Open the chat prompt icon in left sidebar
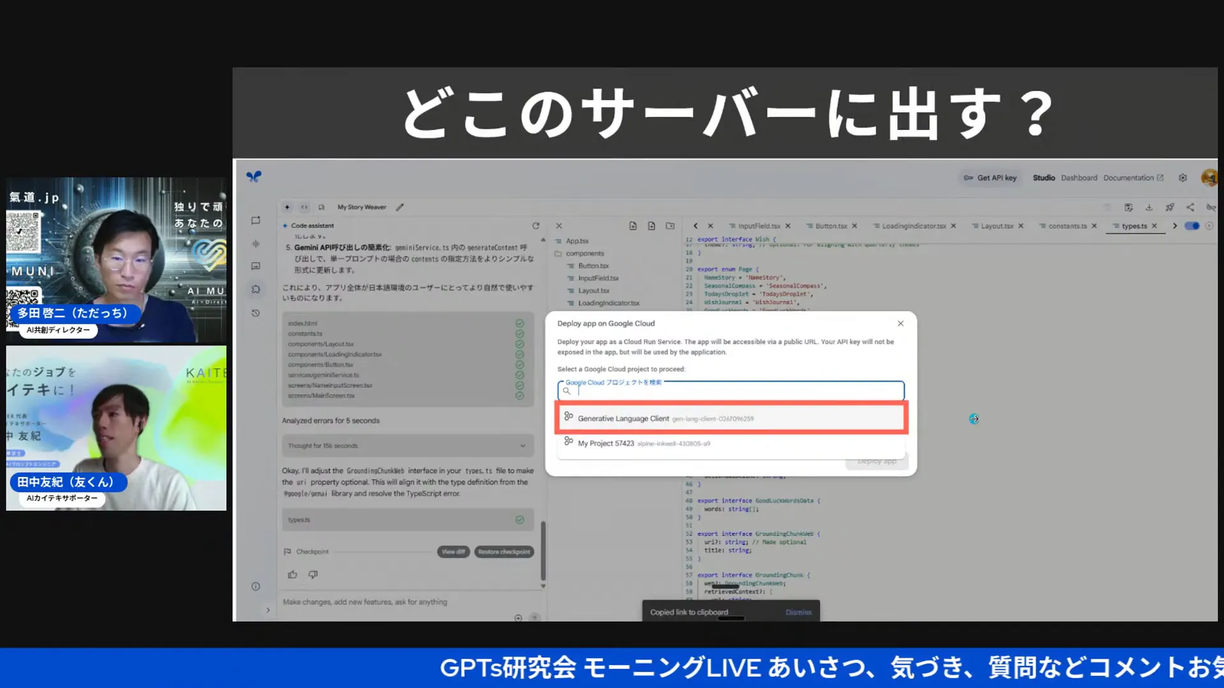This screenshot has width=1224, height=688. coord(256,220)
